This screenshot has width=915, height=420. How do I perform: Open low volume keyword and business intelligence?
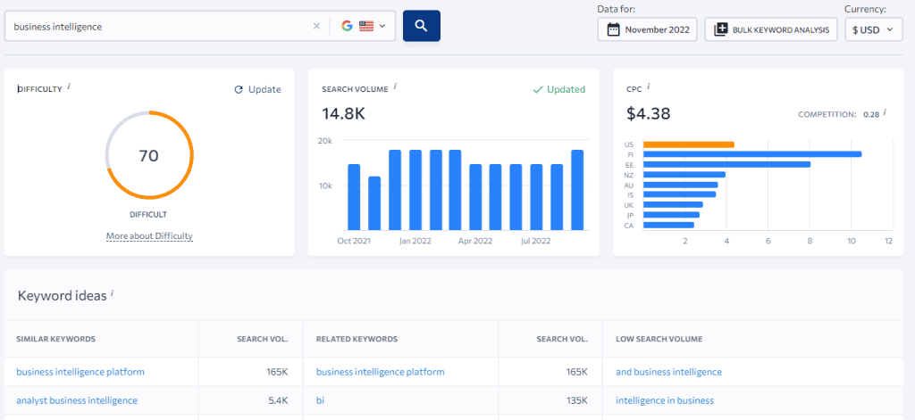668,372
